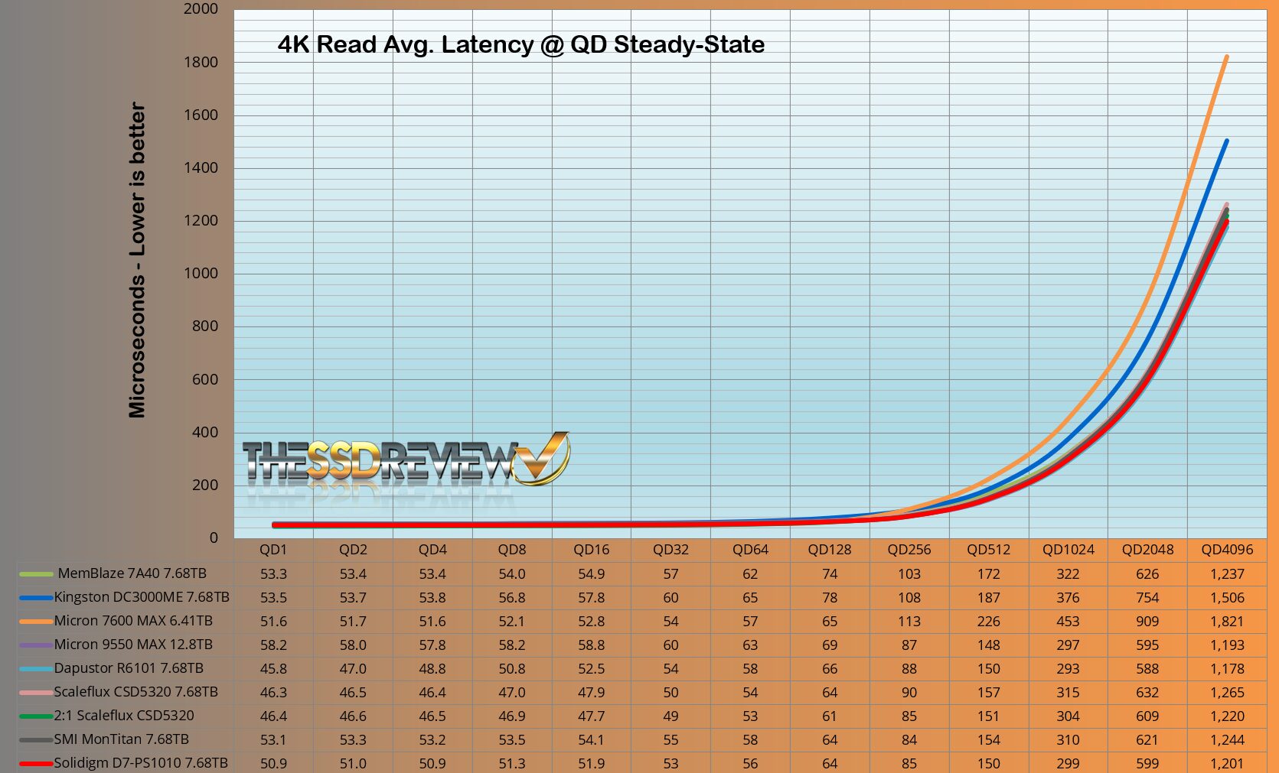
Task: Click the Micron 7600 MAX orange legend line
Action: (x=36, y=622)
